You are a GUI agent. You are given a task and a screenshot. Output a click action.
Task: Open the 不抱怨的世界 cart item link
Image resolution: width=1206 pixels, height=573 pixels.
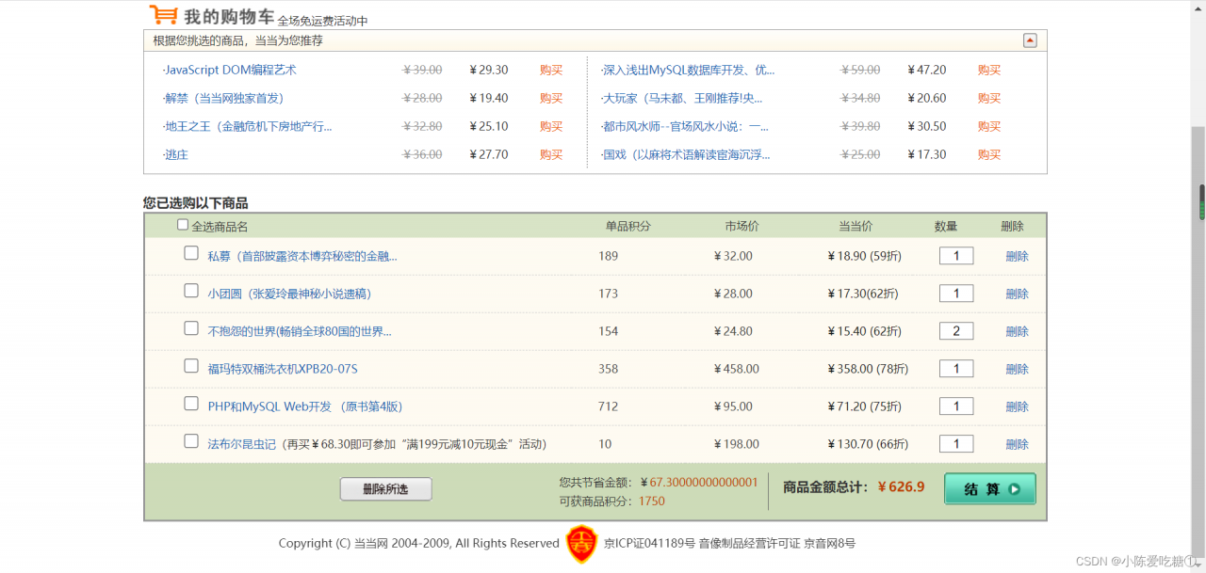300,331
